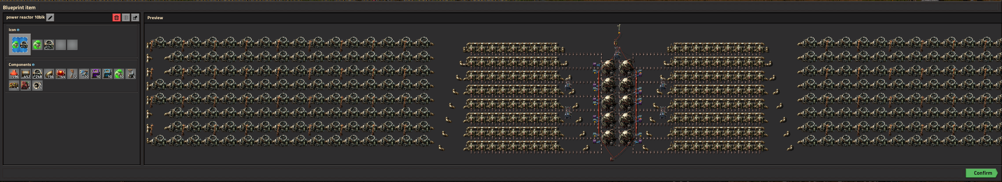1002x182 pixels.
Task: Click the underground pipe component showing 156
Action: [x=49, y=74]
